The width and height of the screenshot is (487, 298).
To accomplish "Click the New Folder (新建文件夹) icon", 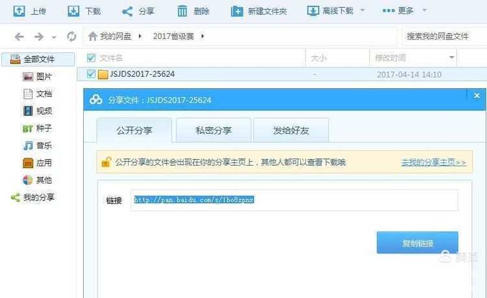I will (x=237, y=12).
